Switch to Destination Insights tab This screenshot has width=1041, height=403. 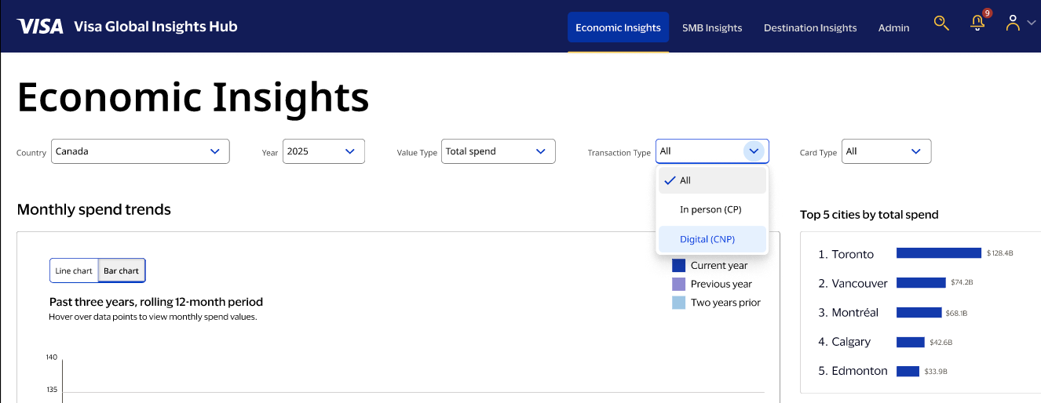coord(810,27)
